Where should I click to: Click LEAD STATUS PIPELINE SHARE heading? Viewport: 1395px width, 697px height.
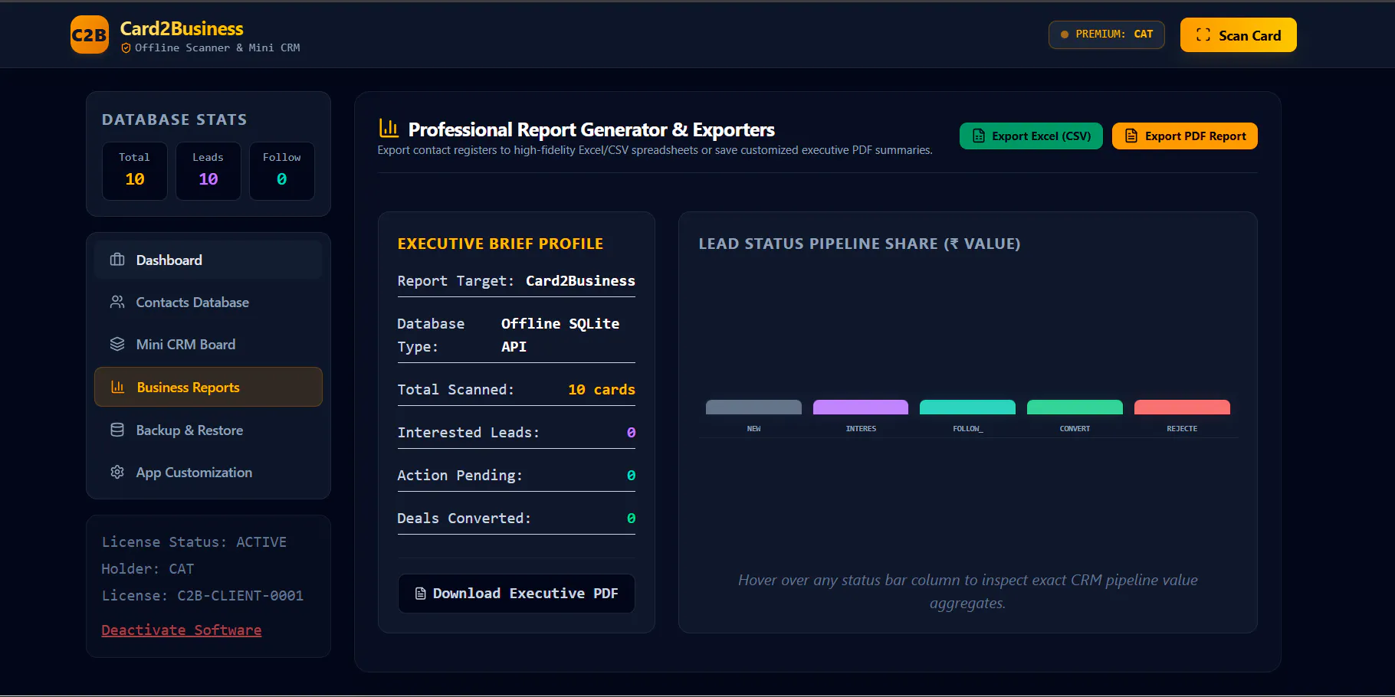pos(859,244)
